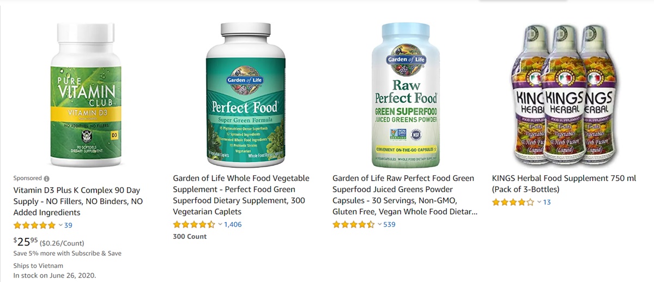
Task: Expand Vitamin D3 rating breakdown chevron
Action: (x=60, y=225)
